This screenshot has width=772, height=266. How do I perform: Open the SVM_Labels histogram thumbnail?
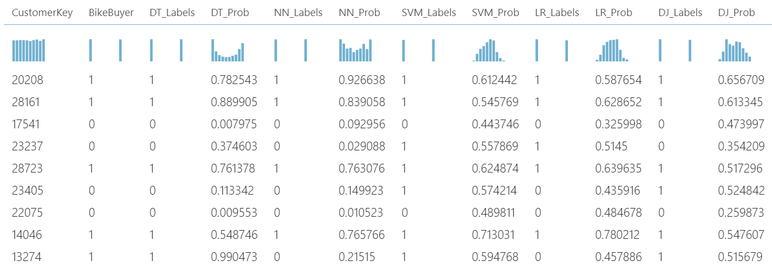[418, 50]
